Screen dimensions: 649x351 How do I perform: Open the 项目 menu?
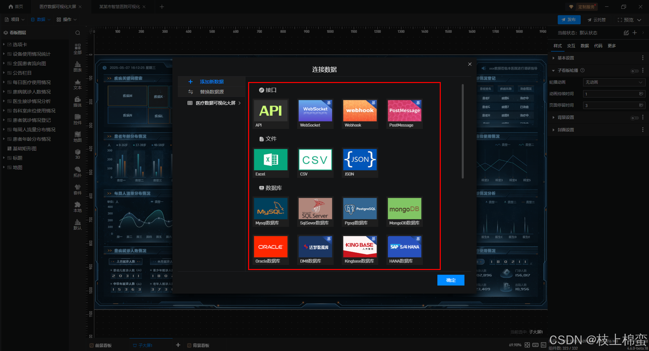[15, 20]
